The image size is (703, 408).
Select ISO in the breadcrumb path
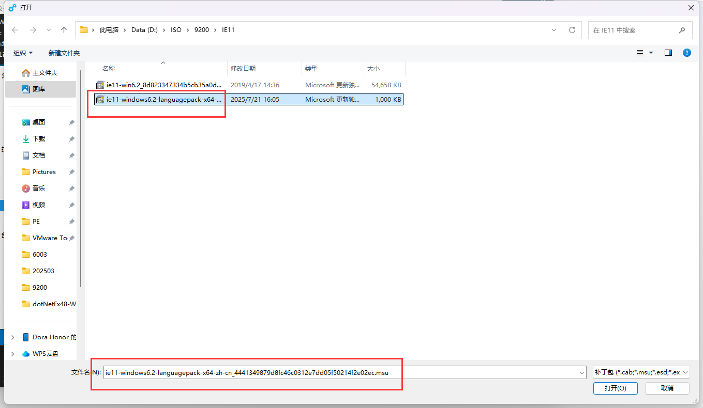point(176,30)
